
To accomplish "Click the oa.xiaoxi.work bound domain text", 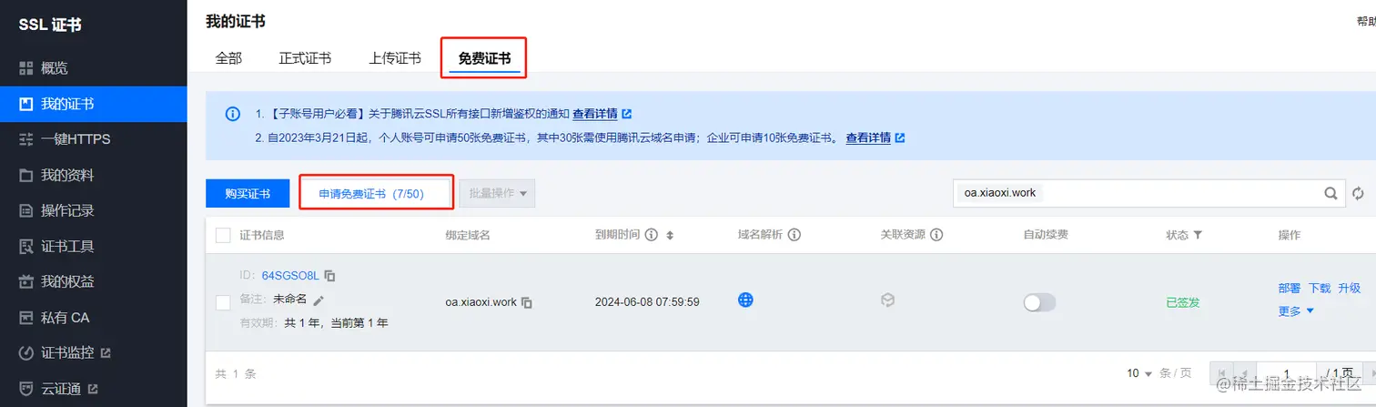I will pos(481,302).
